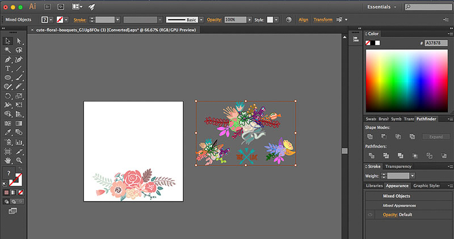Switch to the Transparency tab
454x239 pixels.
coord(398,167)
